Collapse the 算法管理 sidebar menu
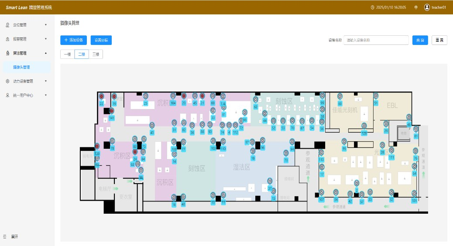Viewport: 453px width, 246px height. (27, 53)
